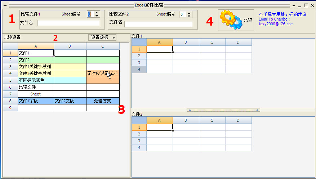The image size is (316, 179).
Task: Select the green 文件2 cell in settings grid
Action: tap(36, 60)
